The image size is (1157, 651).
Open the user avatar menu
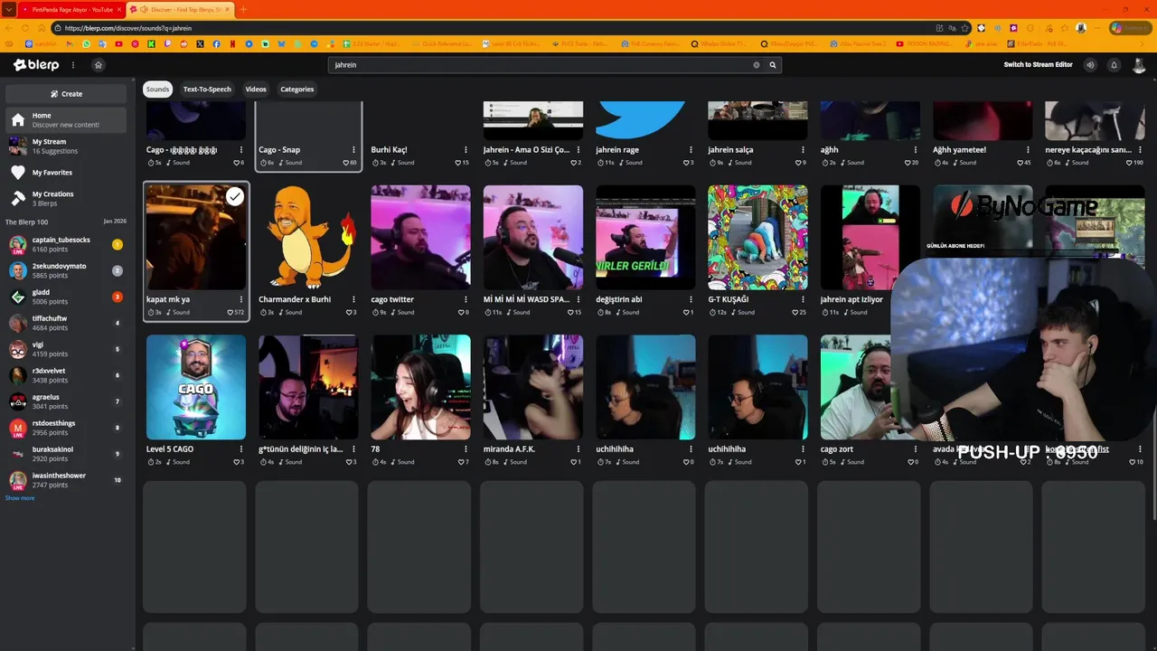pos(1139,65)
